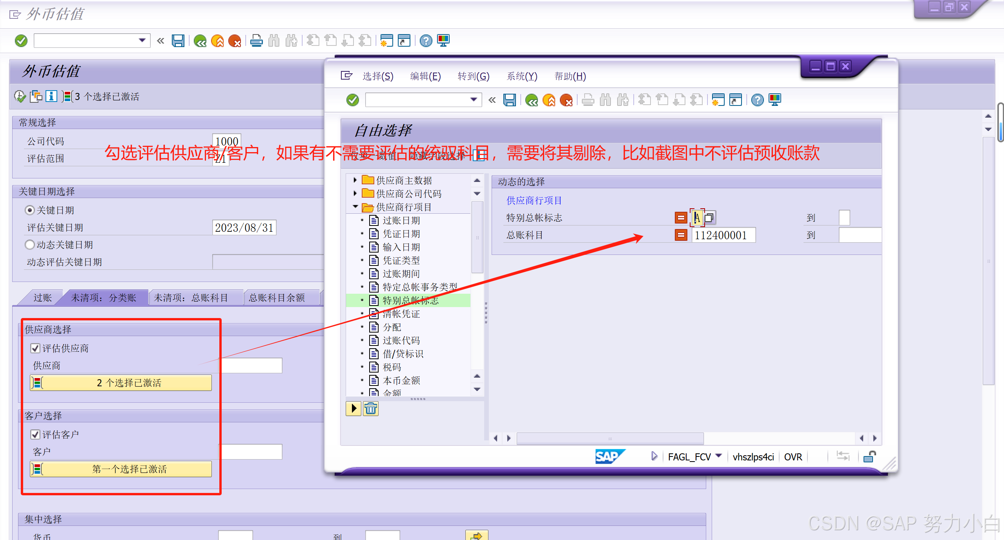Expand the 供应商主数据 folder
Screen dimensions: 1004x540
[355, 180]
